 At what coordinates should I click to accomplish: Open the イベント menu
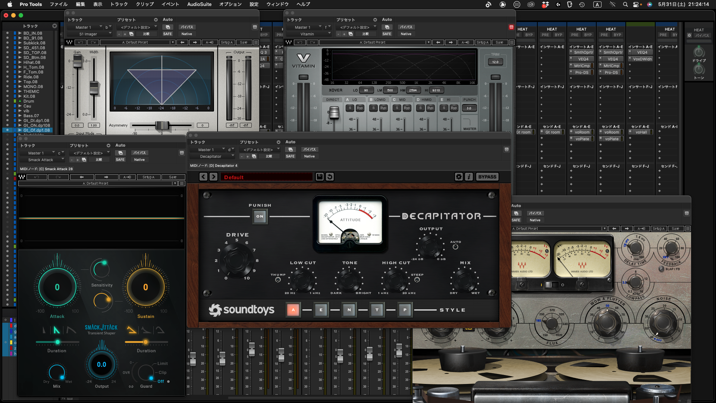[x=170, y=4]
